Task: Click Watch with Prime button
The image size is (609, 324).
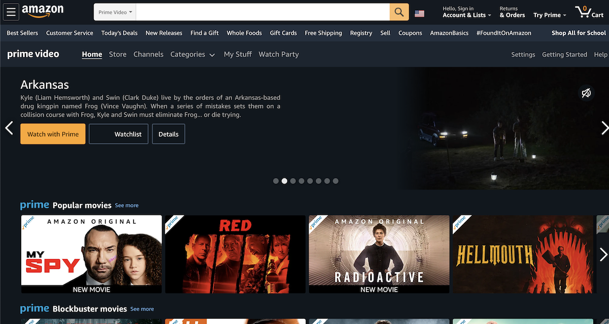Action: (x=53, y=134)
